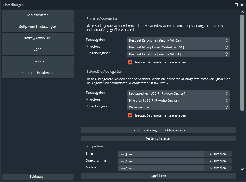Click Liste der Audiogeräte aktualisieren
The width and height of the screenshot is (246, 182).
[158, 130]
